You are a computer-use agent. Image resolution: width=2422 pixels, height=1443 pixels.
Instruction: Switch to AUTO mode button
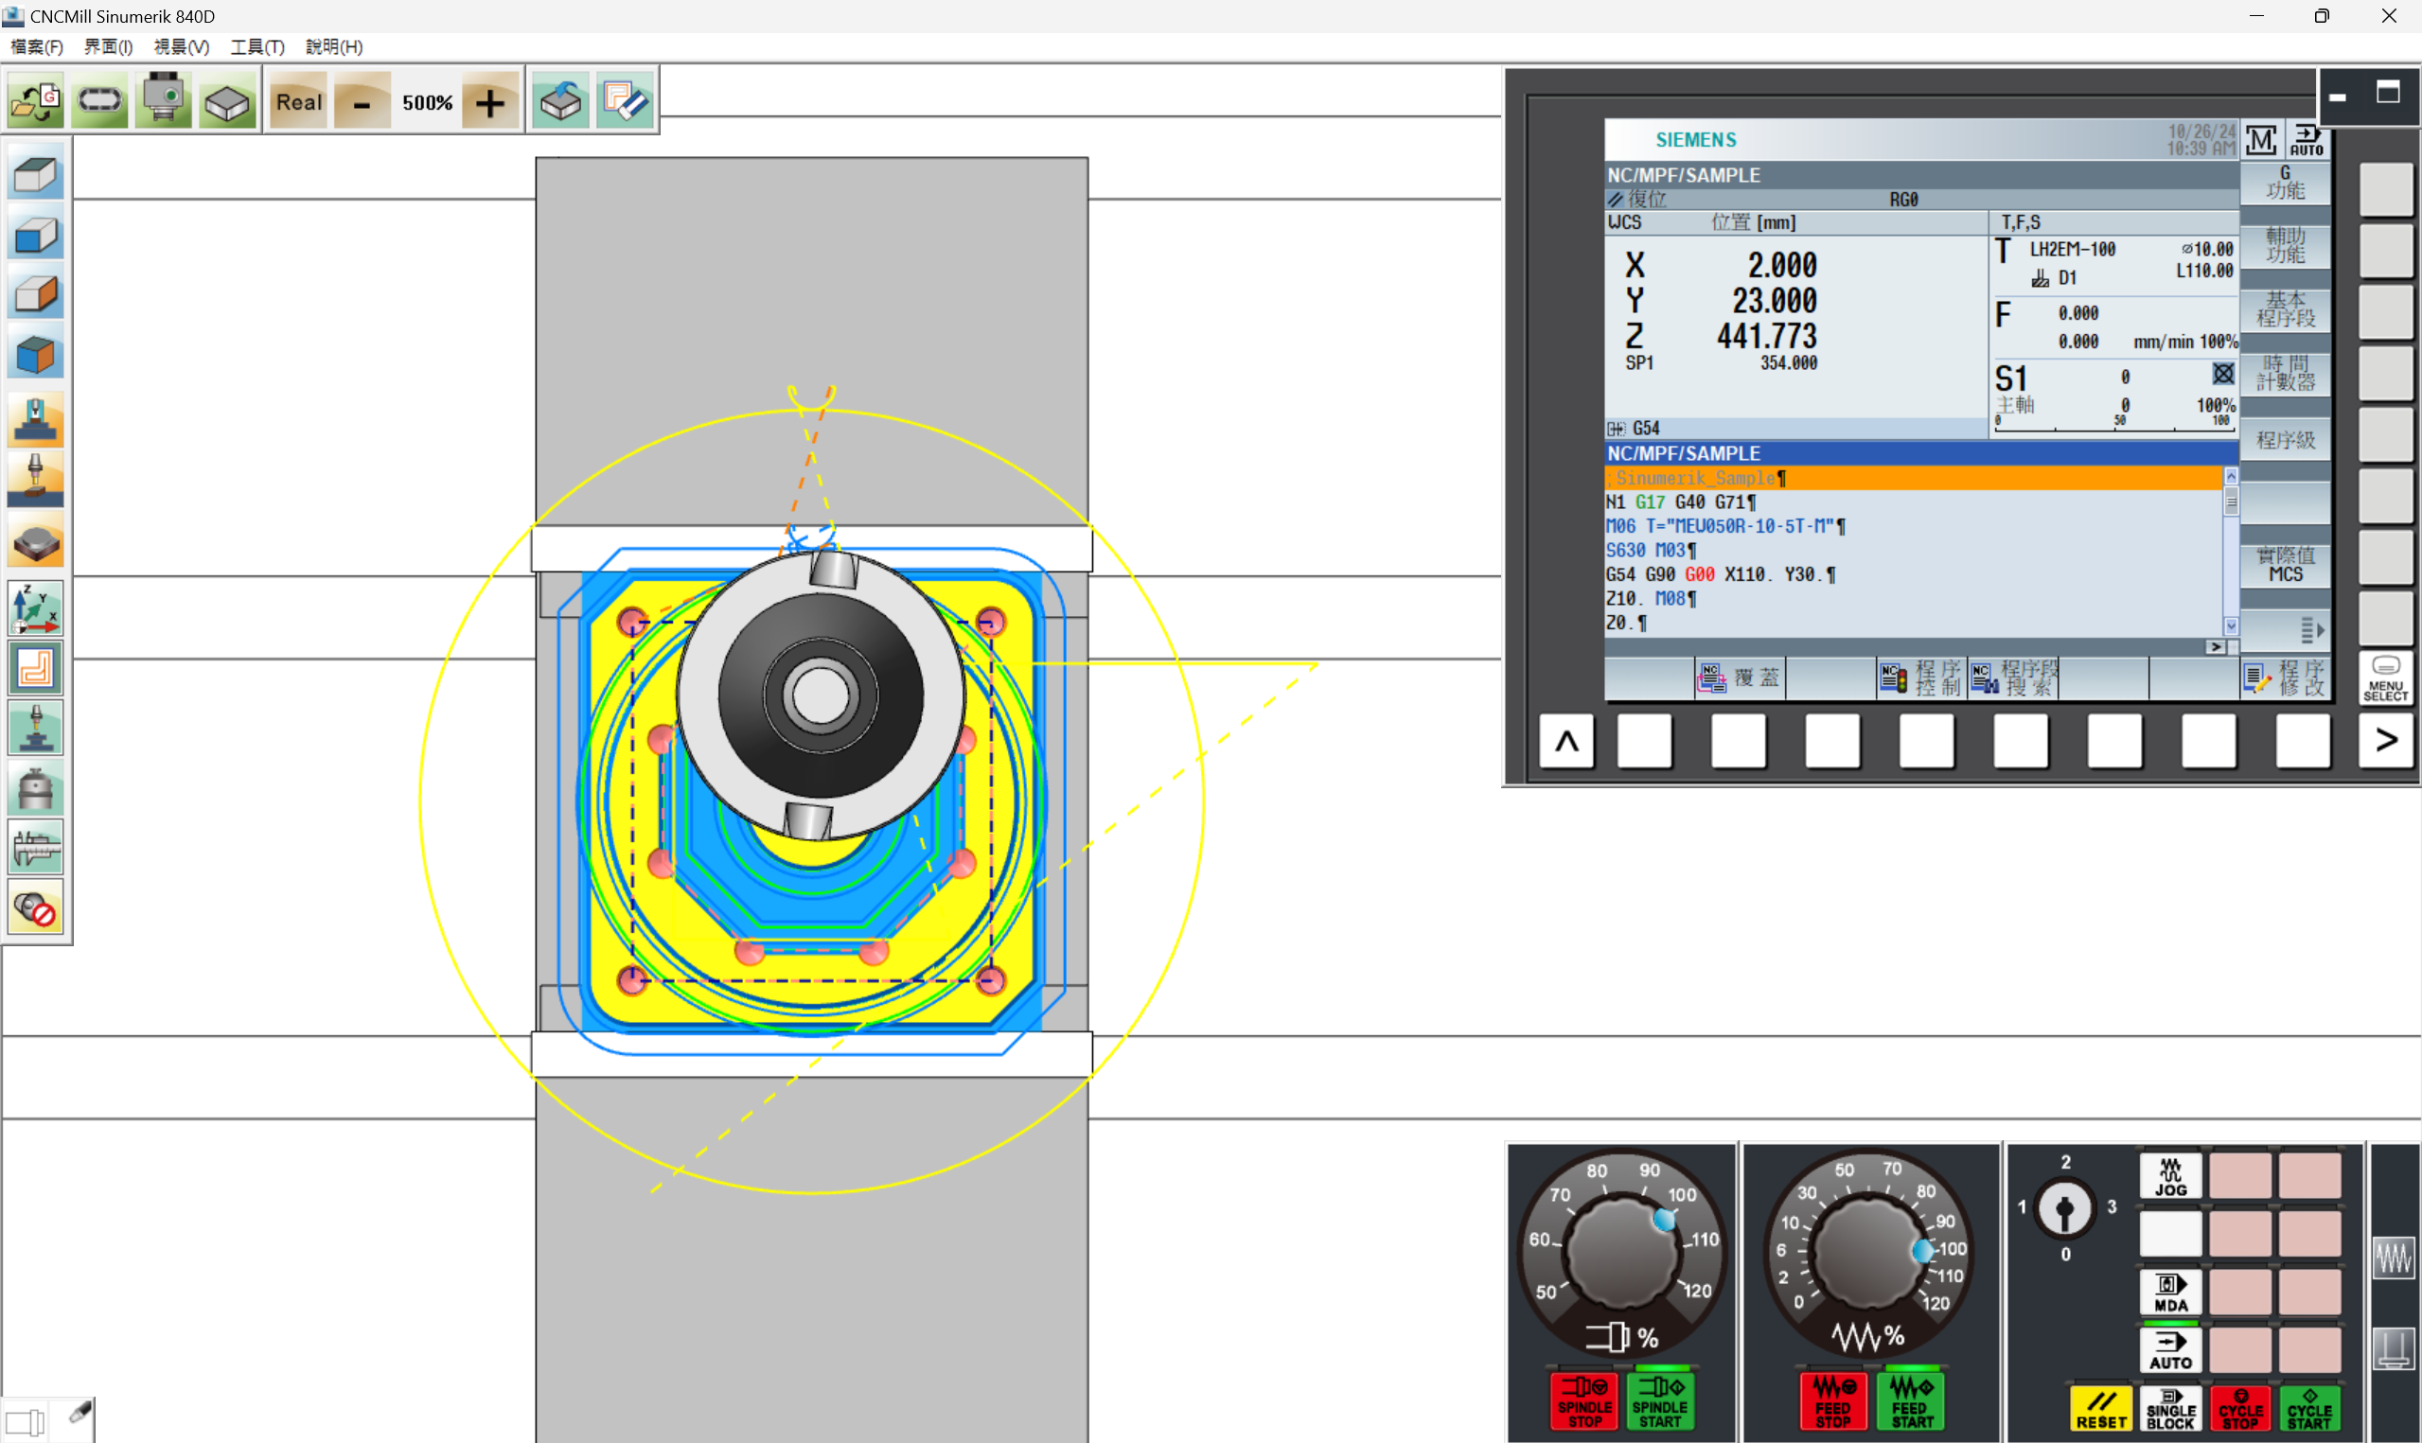(2170, 1350)
